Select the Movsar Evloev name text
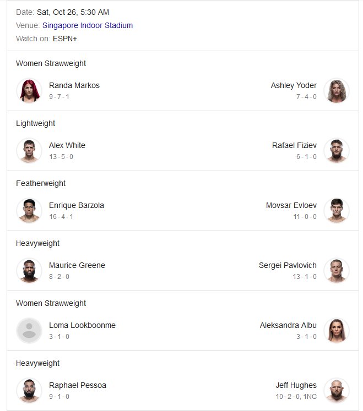 pyautogui.click(x=291, y=205)
